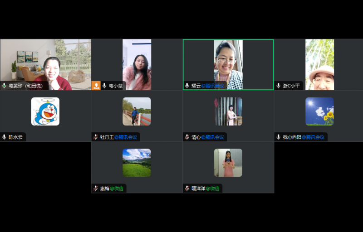Screen dimensions: 363x232
Task: Click the microphone icon beside 粤小草
Action: (104, 86)
